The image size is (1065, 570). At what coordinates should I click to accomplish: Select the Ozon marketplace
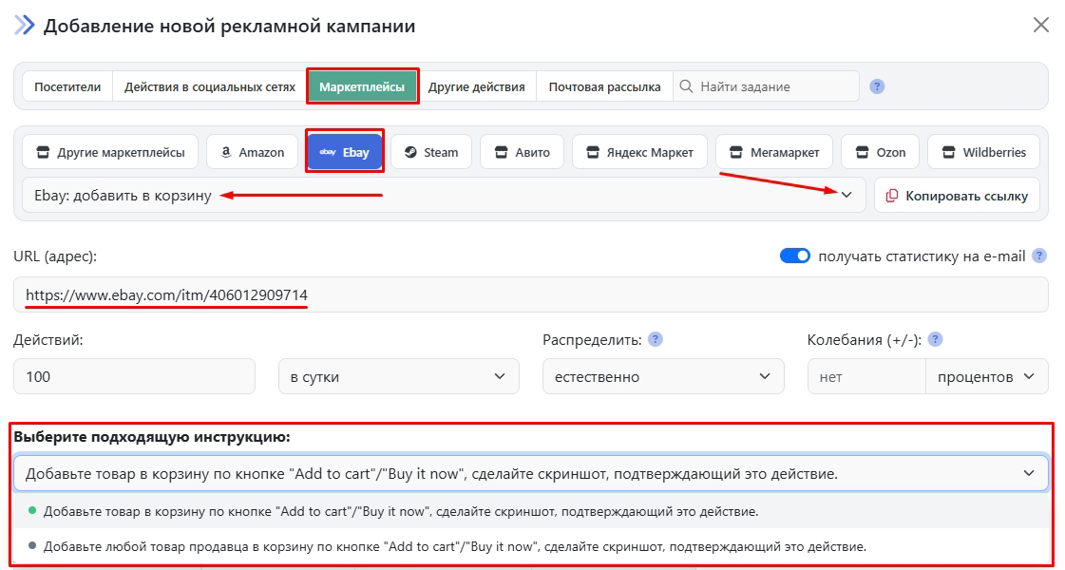(880, 152)
